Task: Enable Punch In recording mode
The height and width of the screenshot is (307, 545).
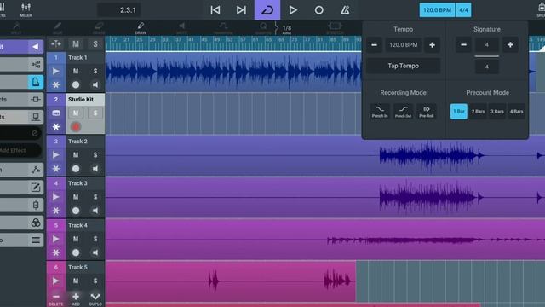Action: click(380, 112)
